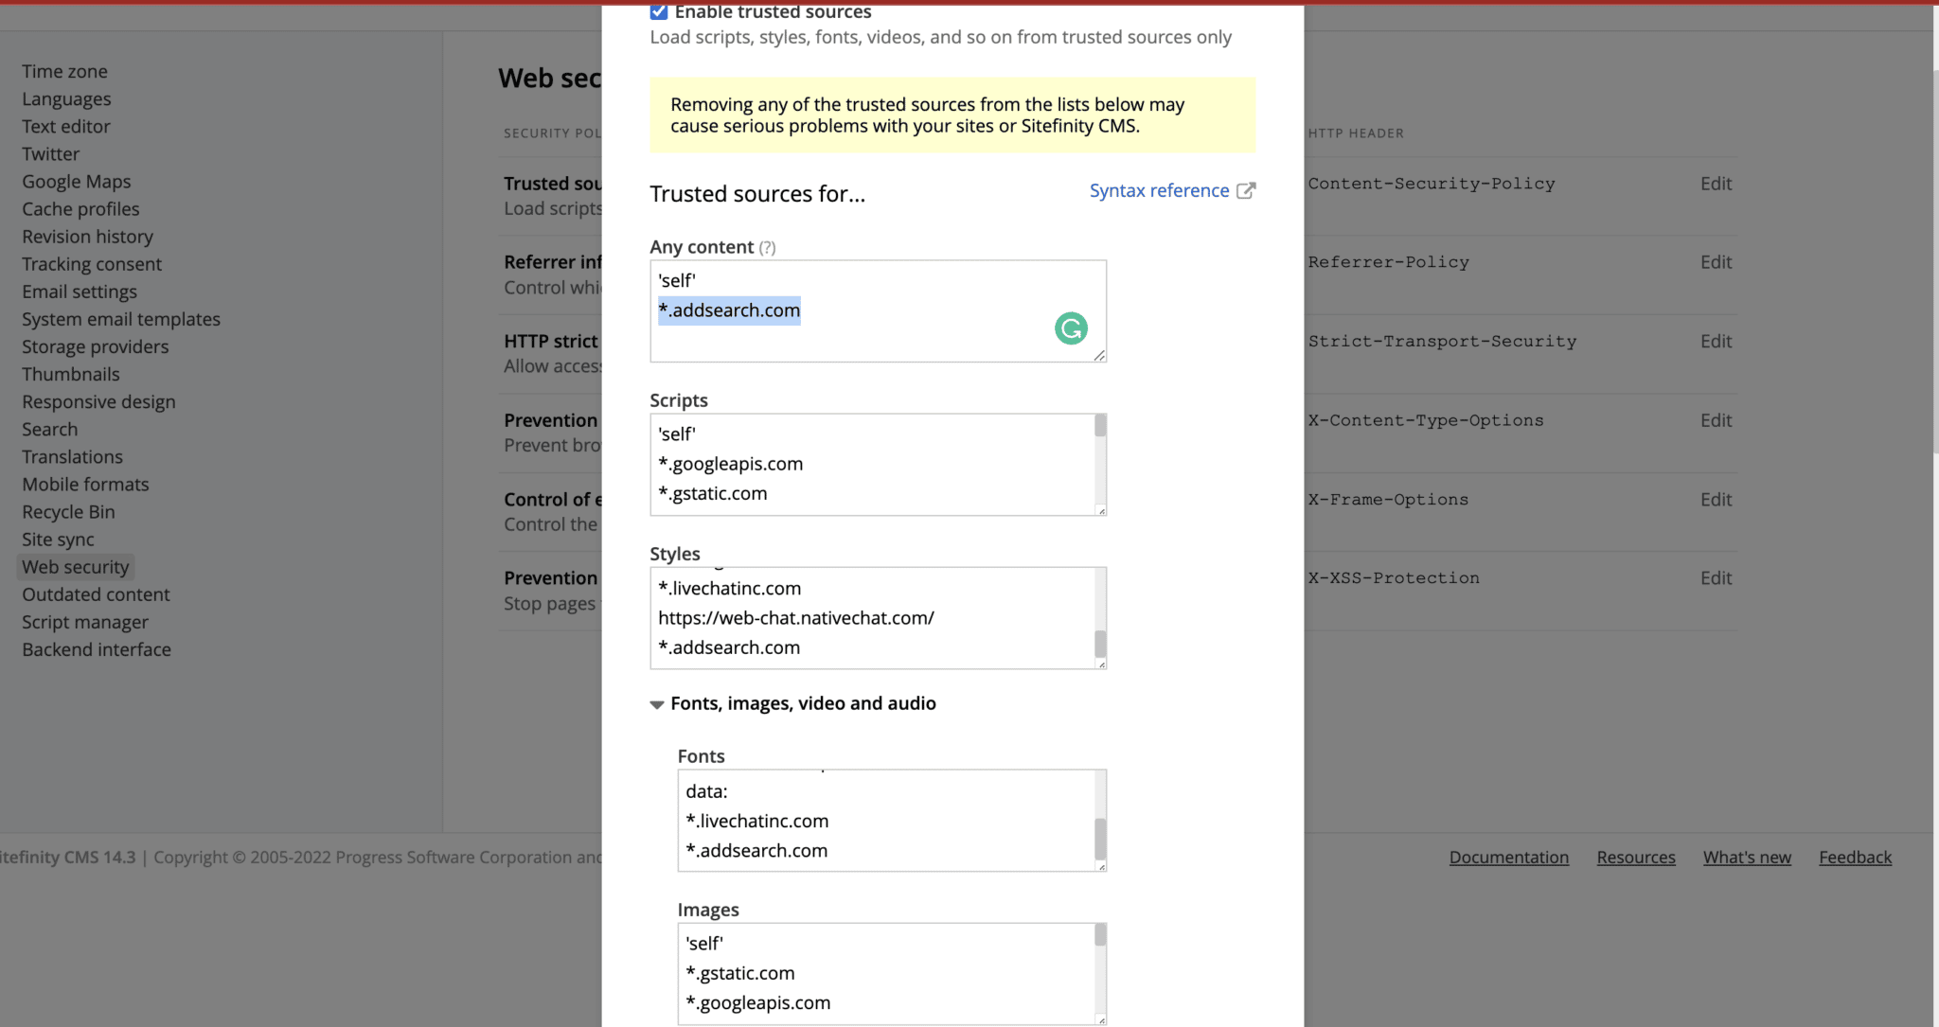
Task: Click inside the Scripts trusted sources textarea
Action: (x=871, y=464)
